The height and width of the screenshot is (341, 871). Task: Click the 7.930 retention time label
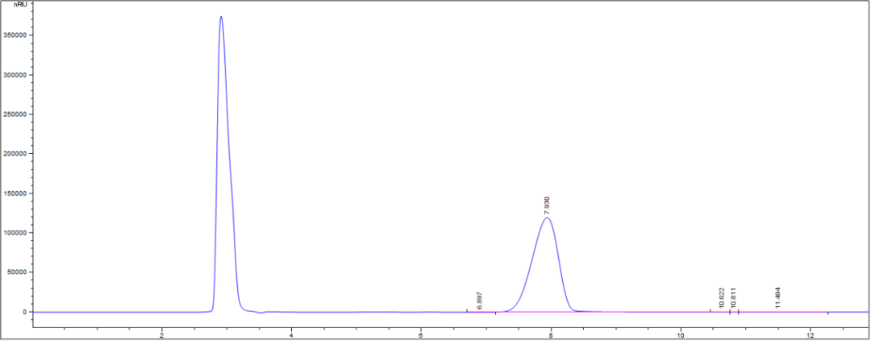tap(548, 204)
